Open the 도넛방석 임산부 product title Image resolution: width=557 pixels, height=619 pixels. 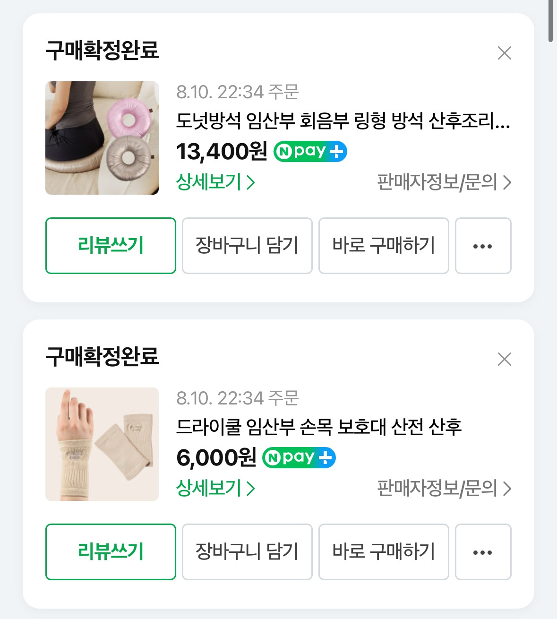[343, 121]
